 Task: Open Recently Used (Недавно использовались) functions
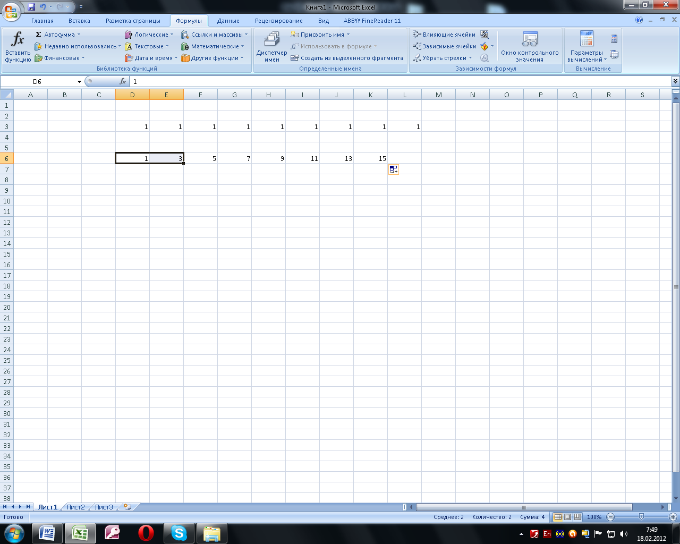point(78,46)
